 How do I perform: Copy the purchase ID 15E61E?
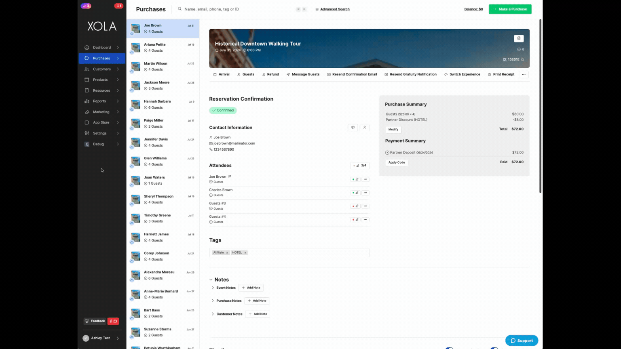pyautogui.click(x=522, y=59)
